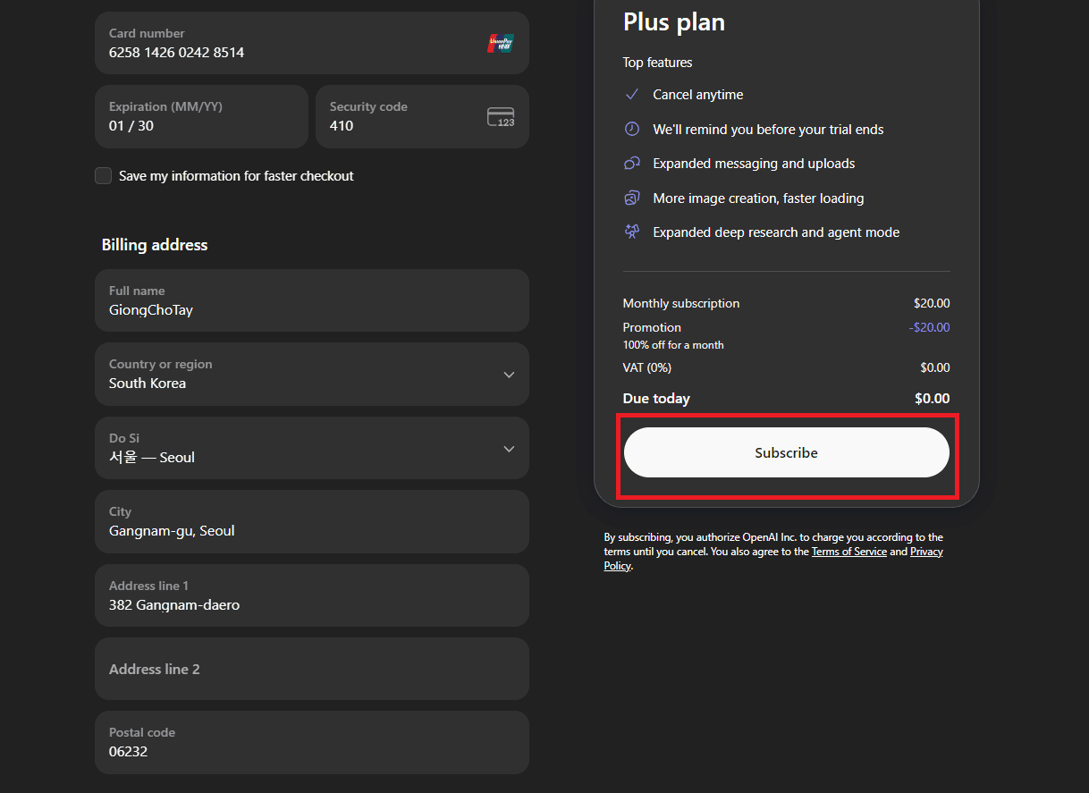Click the chat bubbles icon for expanded messaging
Image resolution: width=1089 pixels, height=793 pixels.
click(x=632, y=164)
